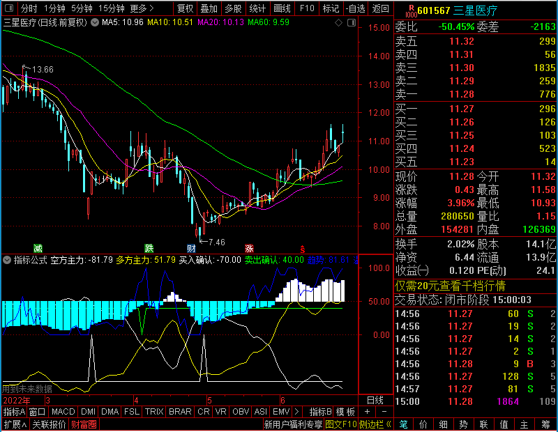Image resolution: width=558 pixels, height=432 pixels.
Task: Select the 指标A indicator group tab
Action: [14, 412]
